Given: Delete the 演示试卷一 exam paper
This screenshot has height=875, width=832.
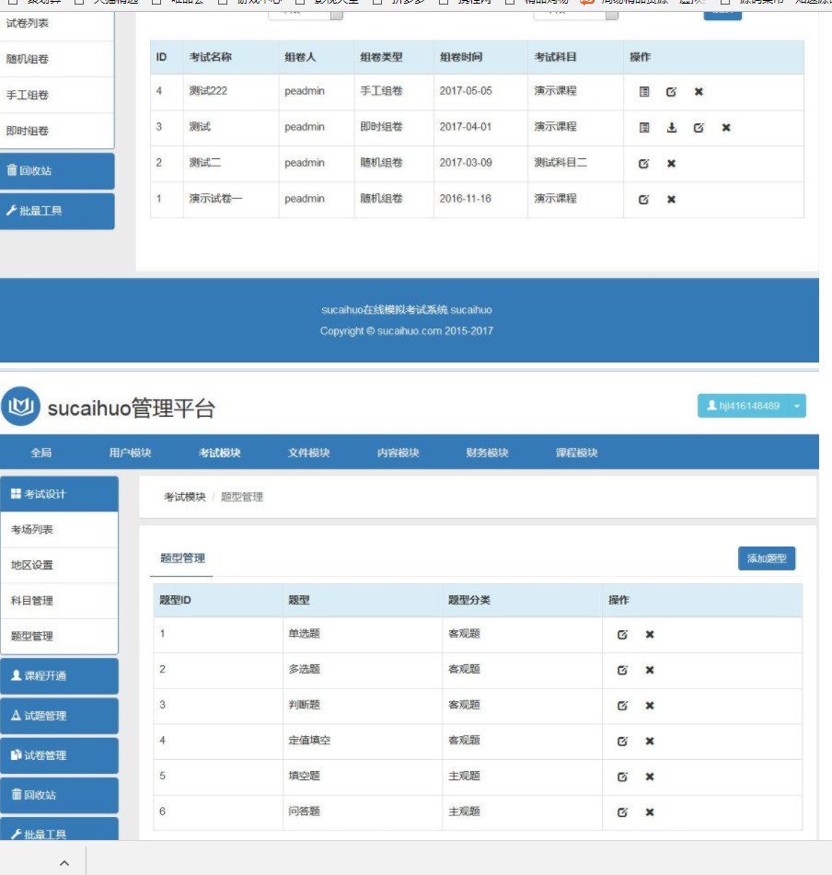Looking at the screenshot, I should pos(671,199).
